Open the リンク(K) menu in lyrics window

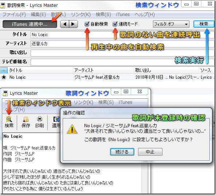pos(83,102)
